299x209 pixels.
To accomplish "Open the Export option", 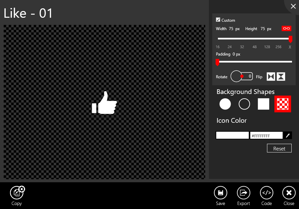I will 243,193.
